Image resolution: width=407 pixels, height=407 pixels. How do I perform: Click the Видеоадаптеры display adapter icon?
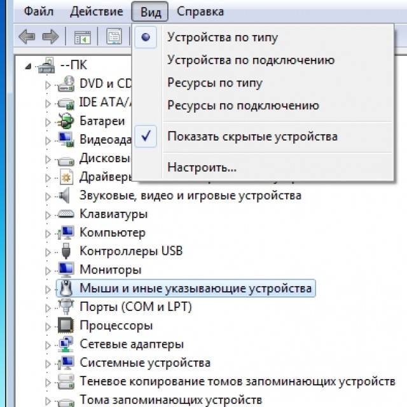66,139
